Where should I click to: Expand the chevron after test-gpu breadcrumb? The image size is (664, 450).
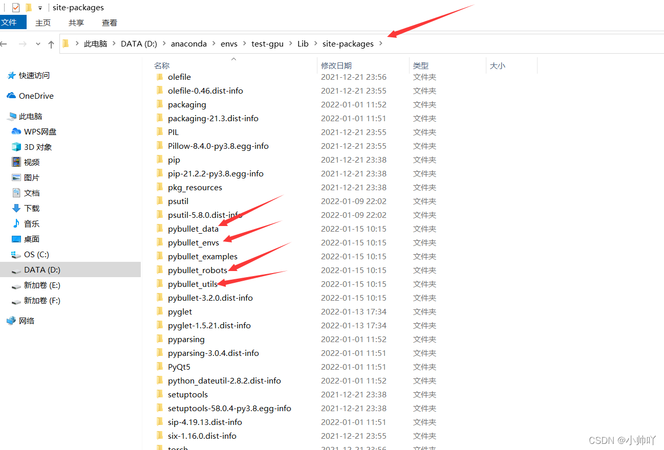point(291,44)
